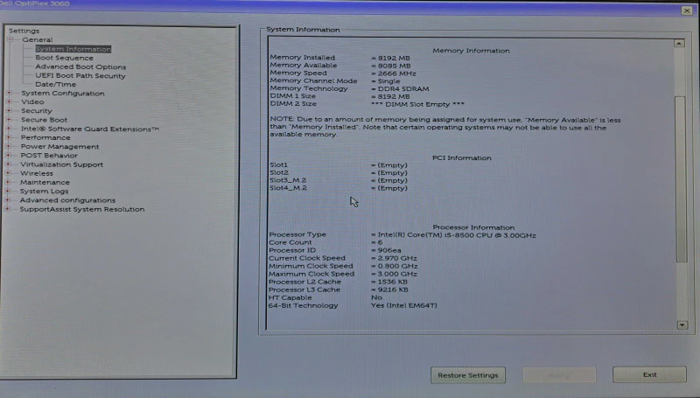Select the System Logs label
The image size is (700, 398).
coord(45,191)
